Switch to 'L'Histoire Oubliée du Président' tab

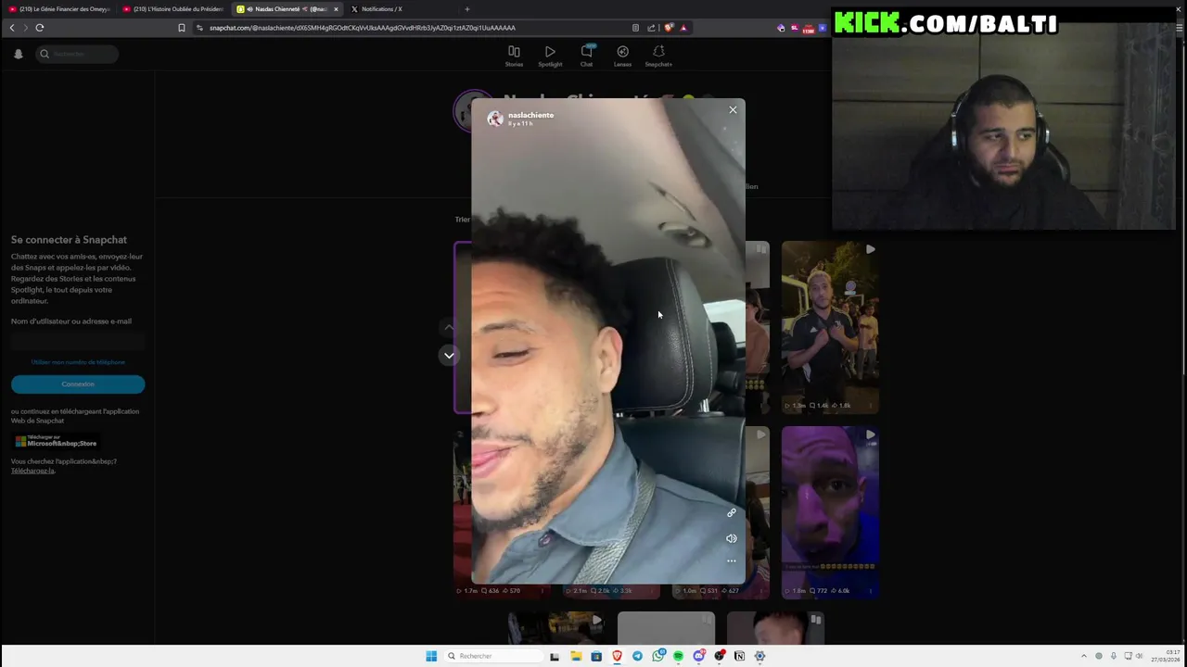[173, 9]
